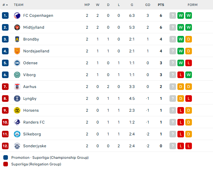The image size is (213, 169).
Task: Select the blue Championship Group legend swatch
Action: 6,157
